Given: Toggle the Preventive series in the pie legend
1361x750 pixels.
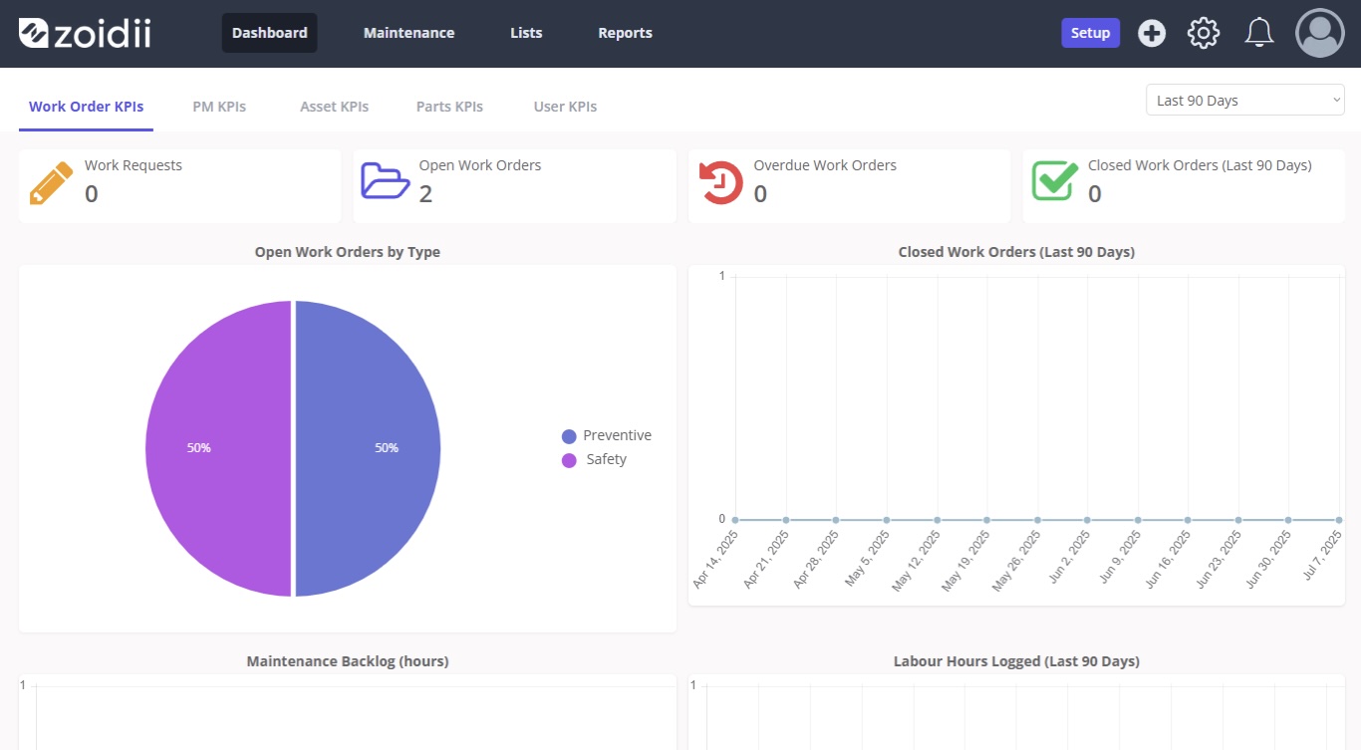Looking at the screenshot, I should point(607,435).
